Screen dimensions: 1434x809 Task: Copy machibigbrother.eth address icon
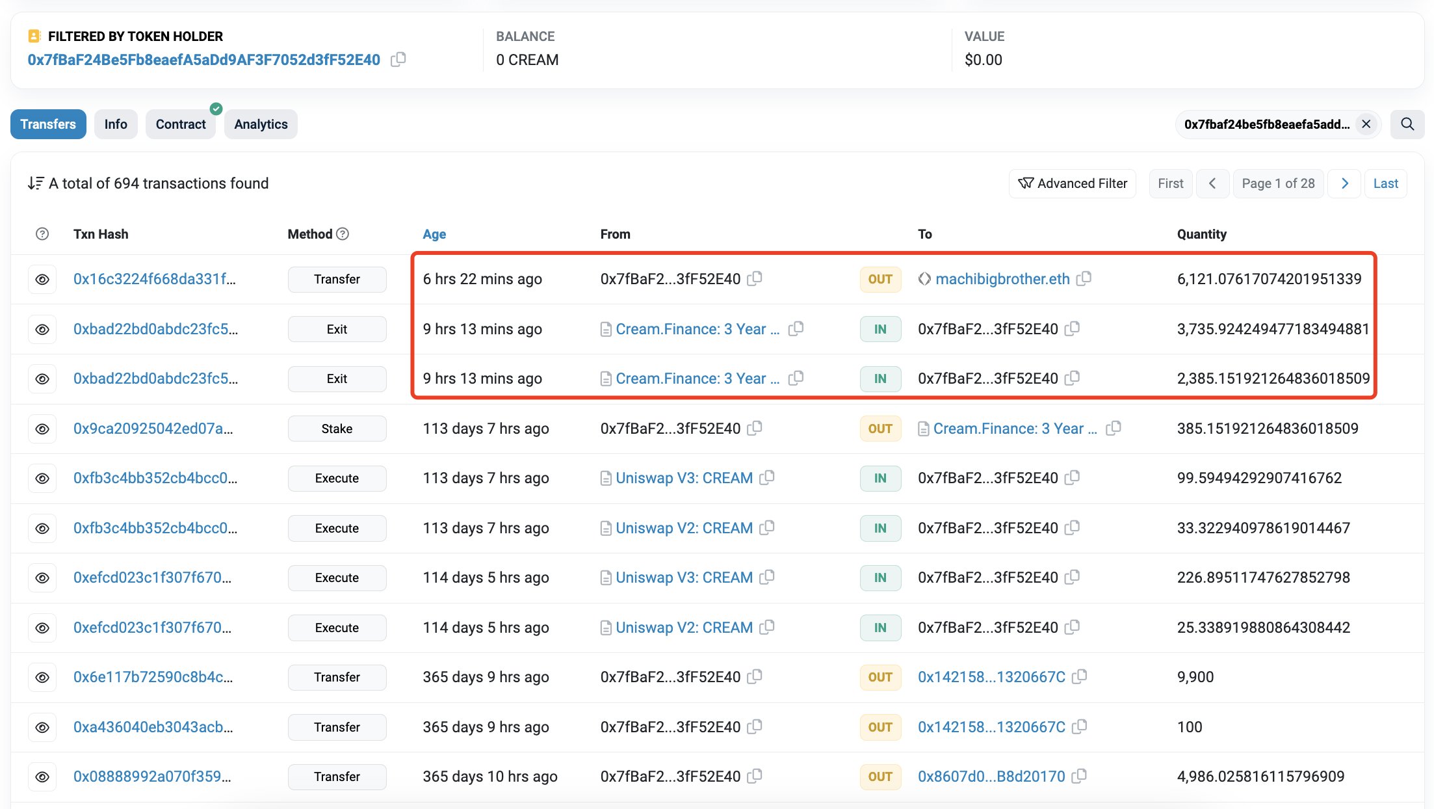pyautogui.click(x=1084, y=279)
